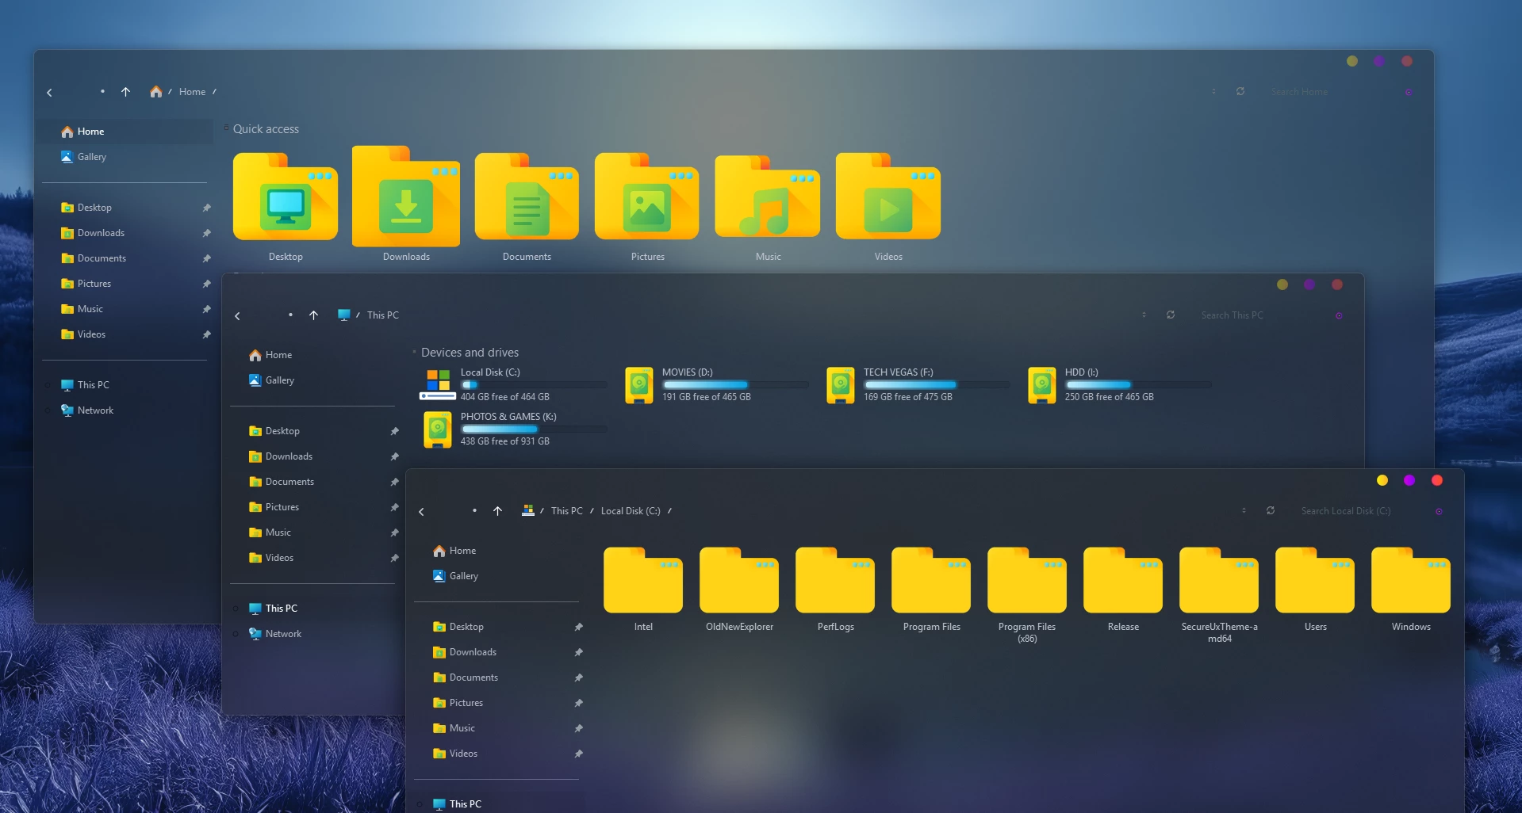Toggle pin icon next to Documents in Home window
The image size is (1522, 813).
coord(206,258)
